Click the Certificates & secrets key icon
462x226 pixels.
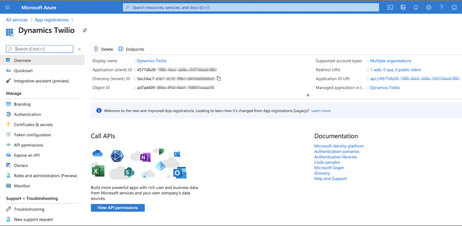(8, 125)
